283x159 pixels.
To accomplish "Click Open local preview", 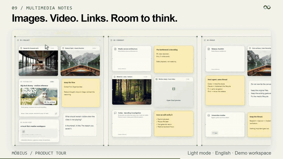I will [174, 100].
